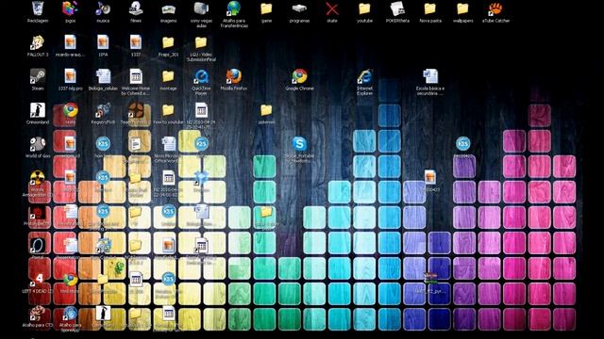Open the jogos desktop folder

point(70,8)
